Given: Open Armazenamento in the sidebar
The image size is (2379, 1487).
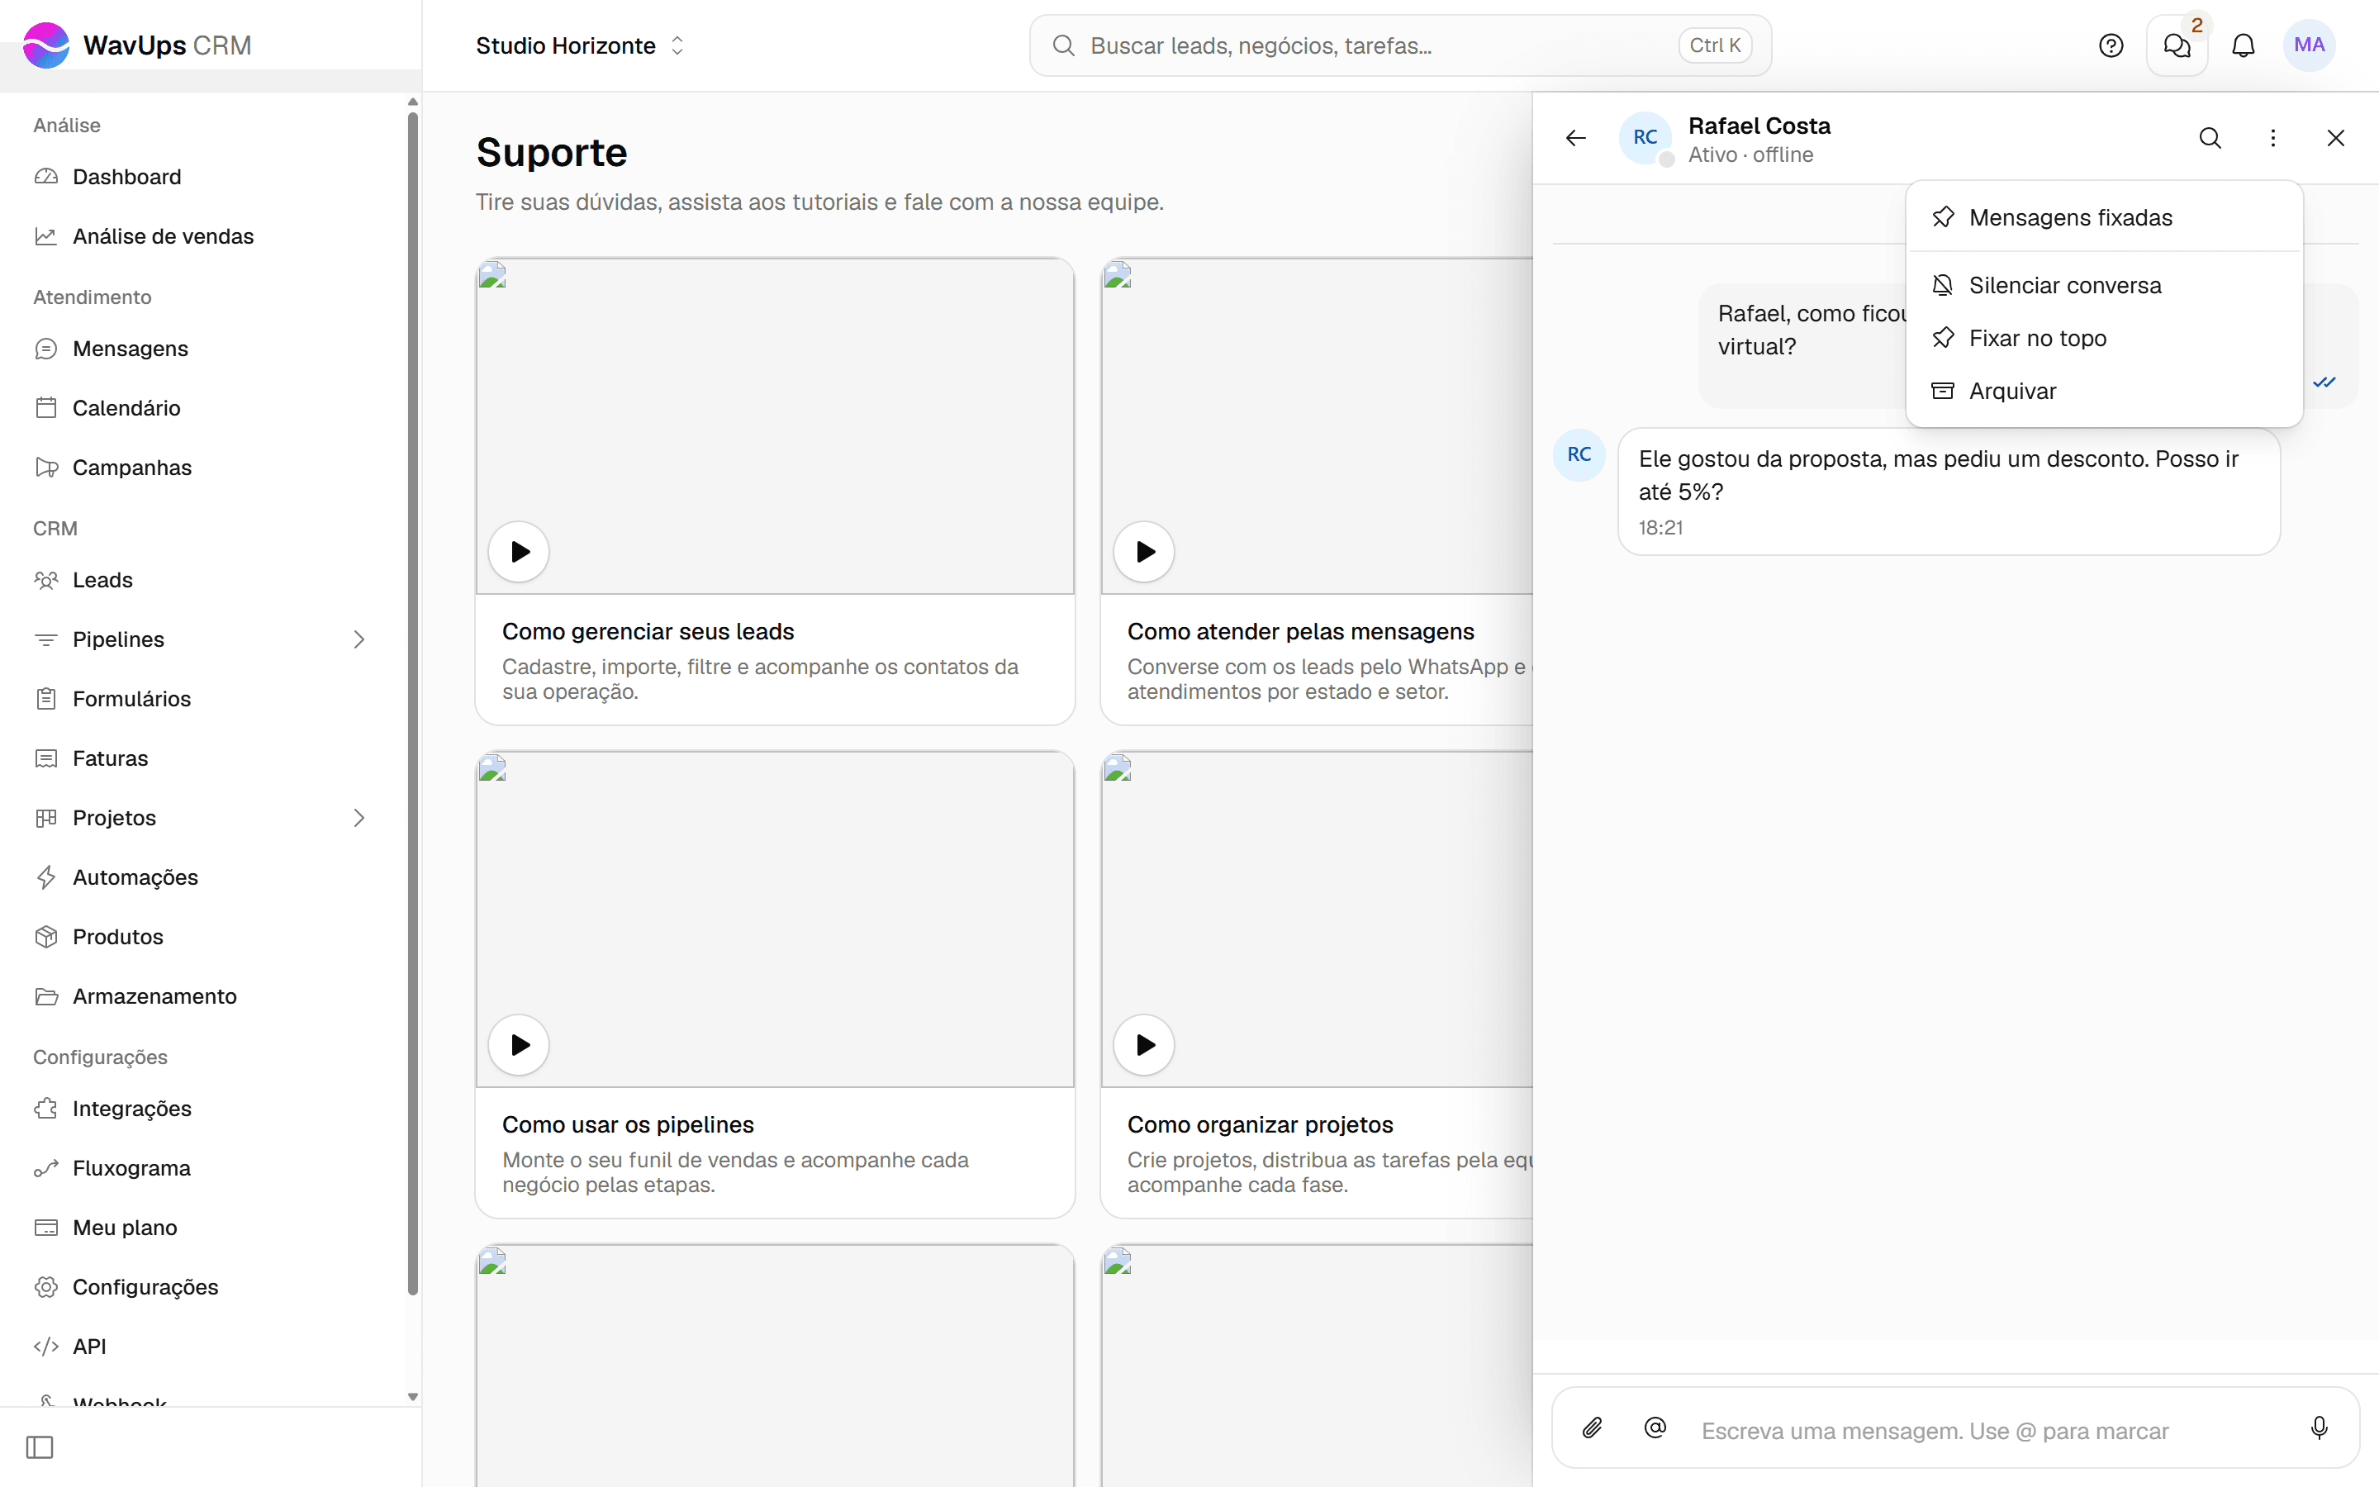Looking at the screenshot, I should pyautogui.click(x=202, y=996).
